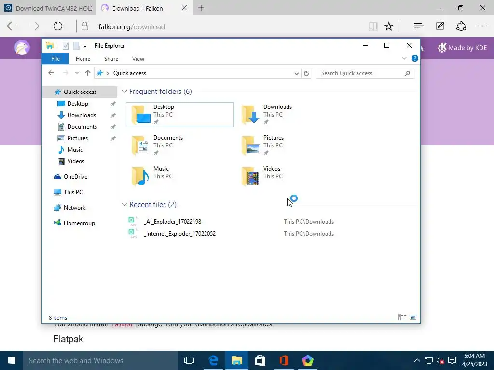Click the Up one level arrow
The image size is (494, 370).
tap(88, 73)
